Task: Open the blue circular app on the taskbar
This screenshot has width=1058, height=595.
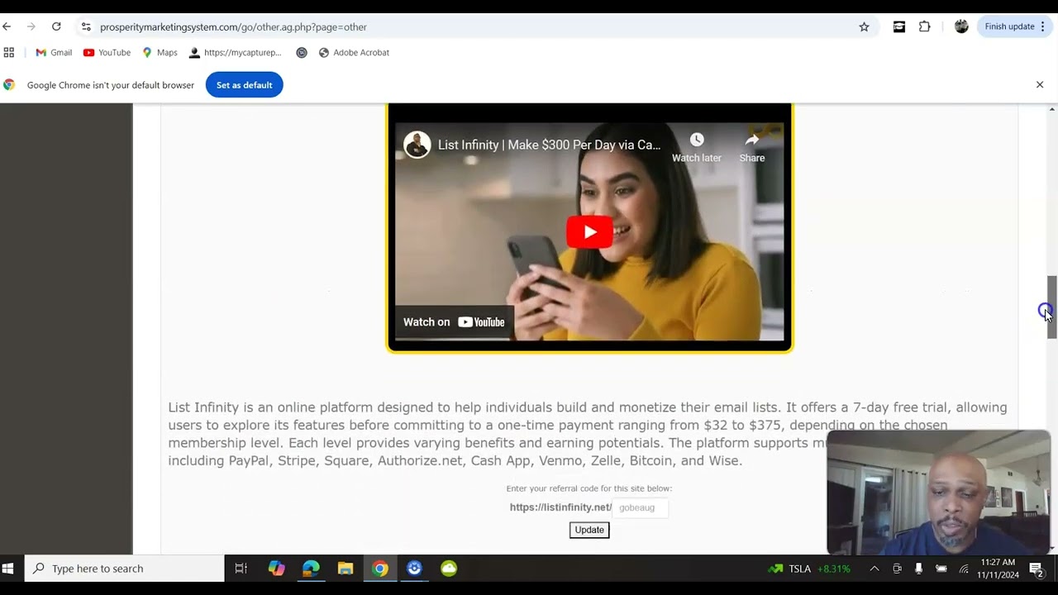Action: 414,569
